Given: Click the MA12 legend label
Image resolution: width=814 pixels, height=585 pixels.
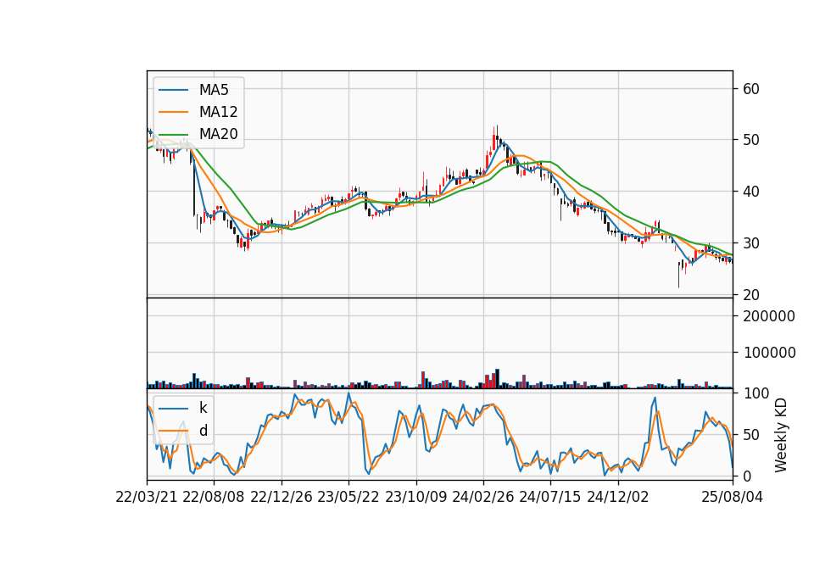Looking at the screenshot, I should coord(218,112).
